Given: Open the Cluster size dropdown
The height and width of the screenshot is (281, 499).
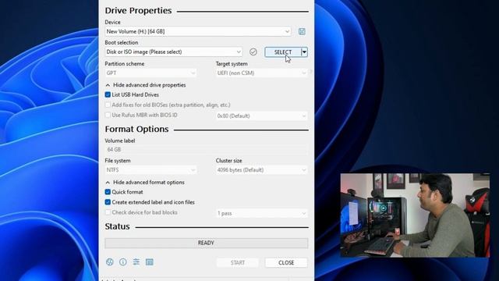Looking at the screenshot, I should (x=262, y=170).
